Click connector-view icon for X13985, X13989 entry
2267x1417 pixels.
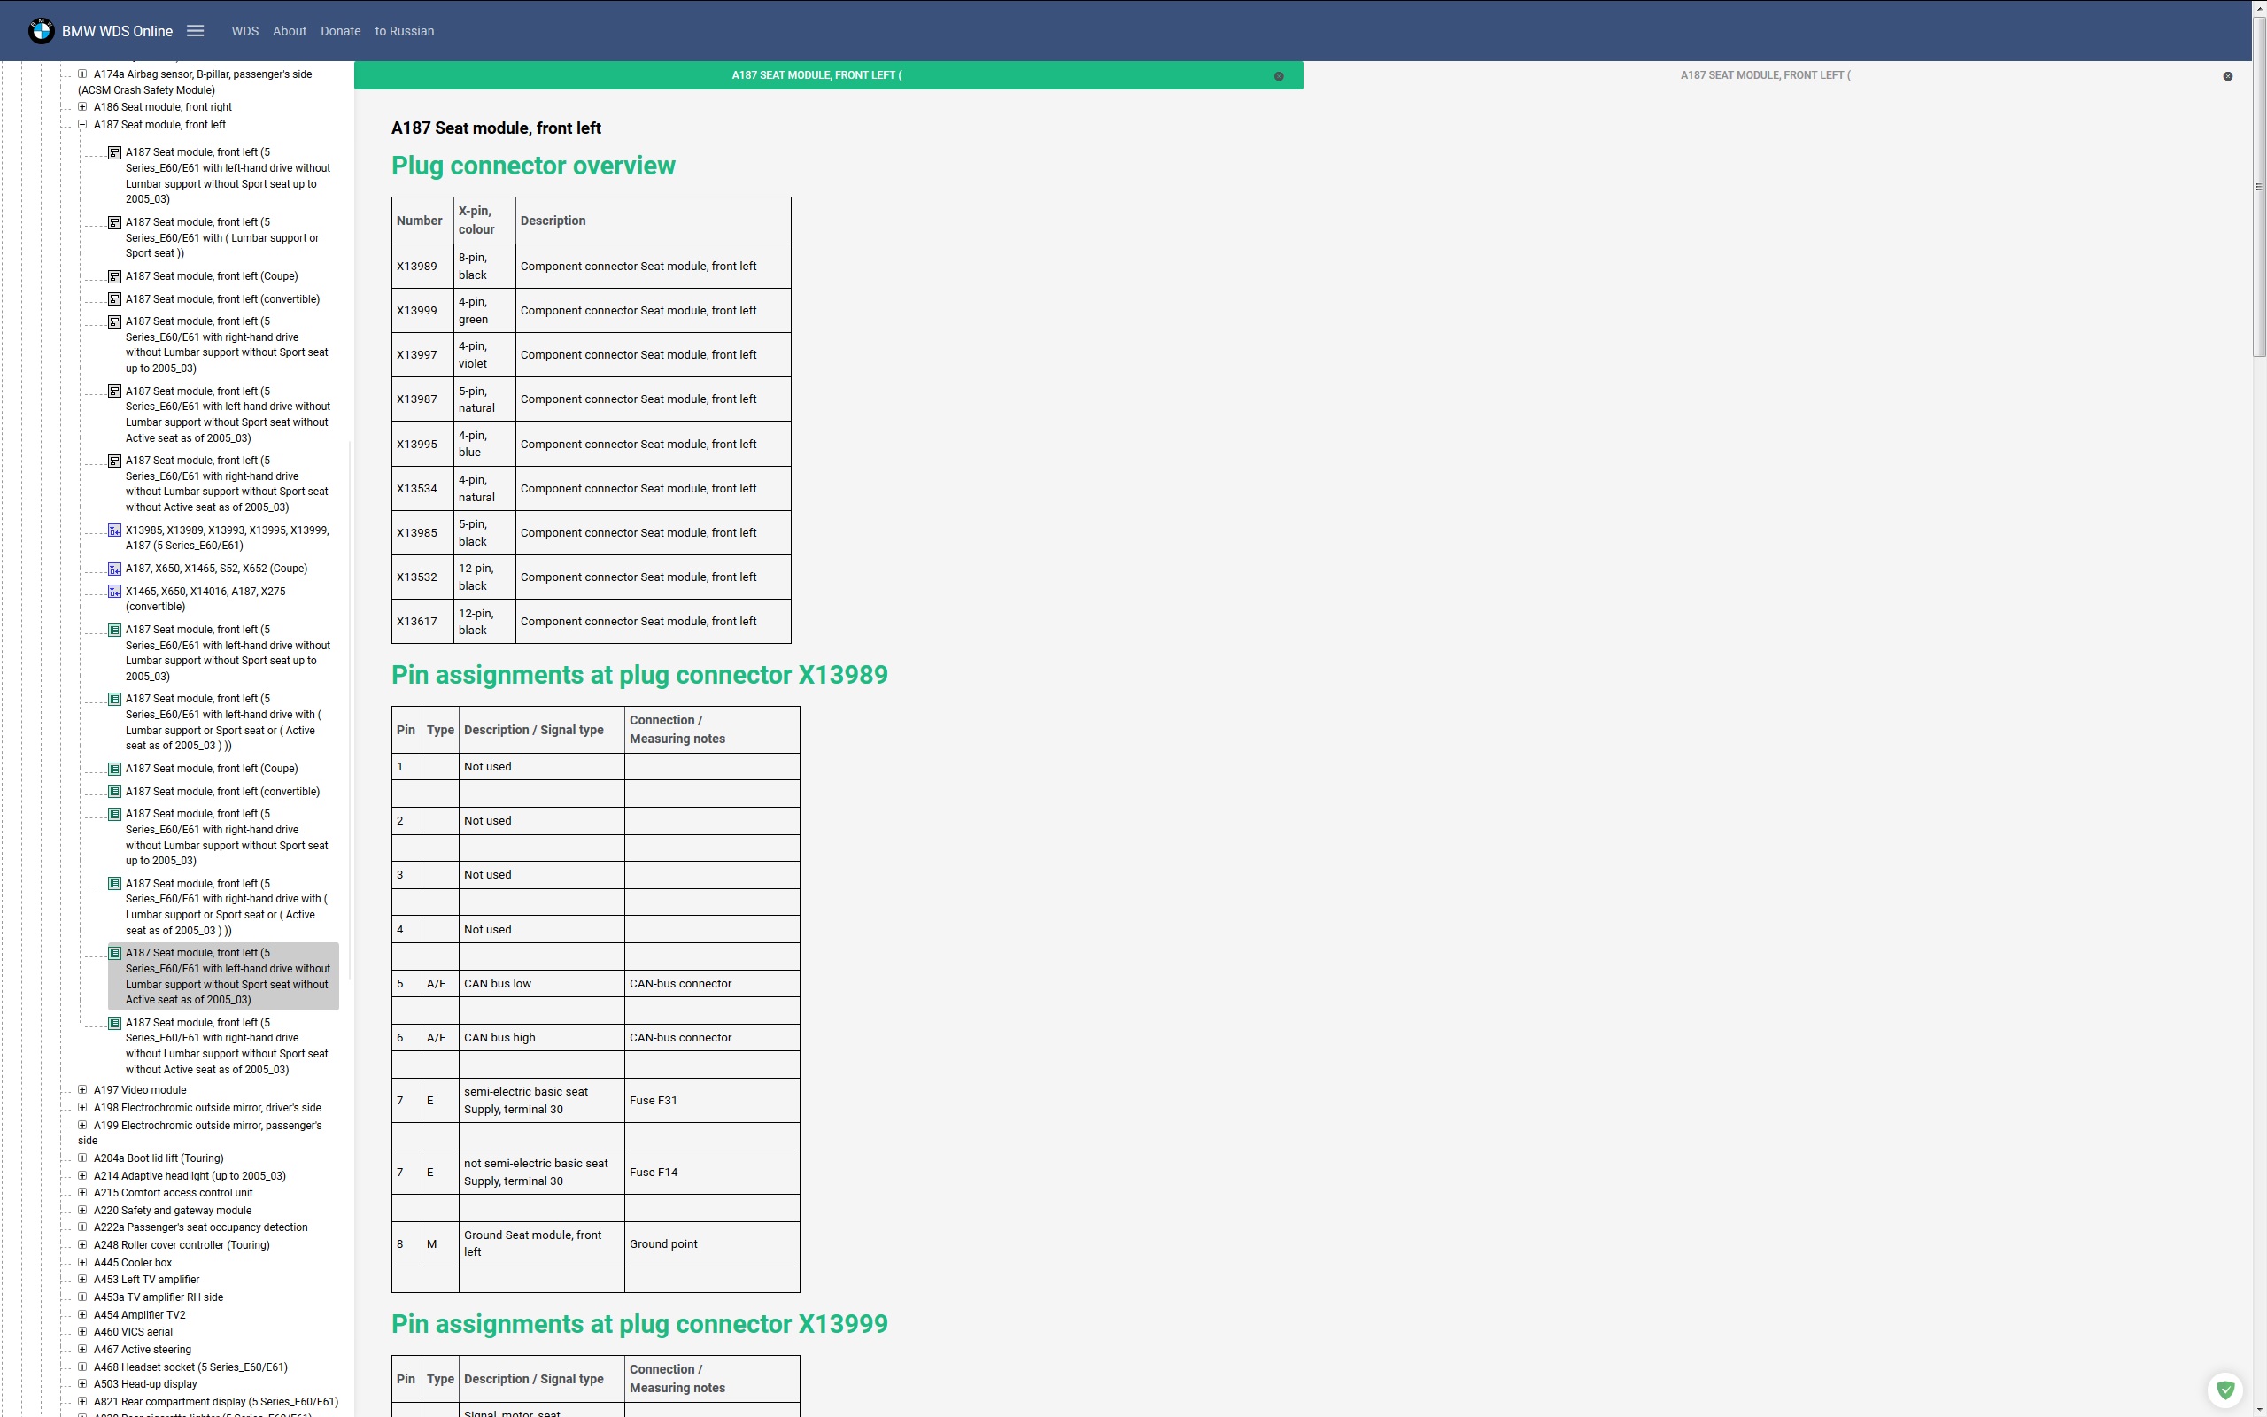click(x=114, y=530)
